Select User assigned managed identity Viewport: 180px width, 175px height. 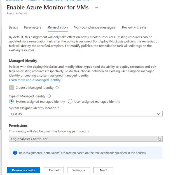click(x=70, y=102)
